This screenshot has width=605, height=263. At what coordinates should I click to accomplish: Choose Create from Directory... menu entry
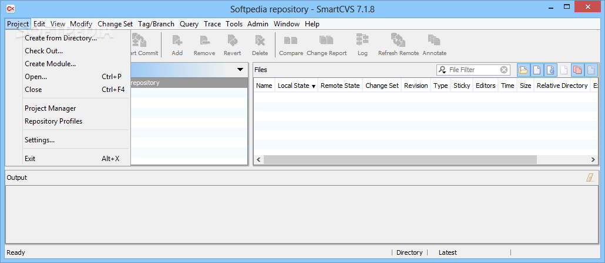[68, 38]
